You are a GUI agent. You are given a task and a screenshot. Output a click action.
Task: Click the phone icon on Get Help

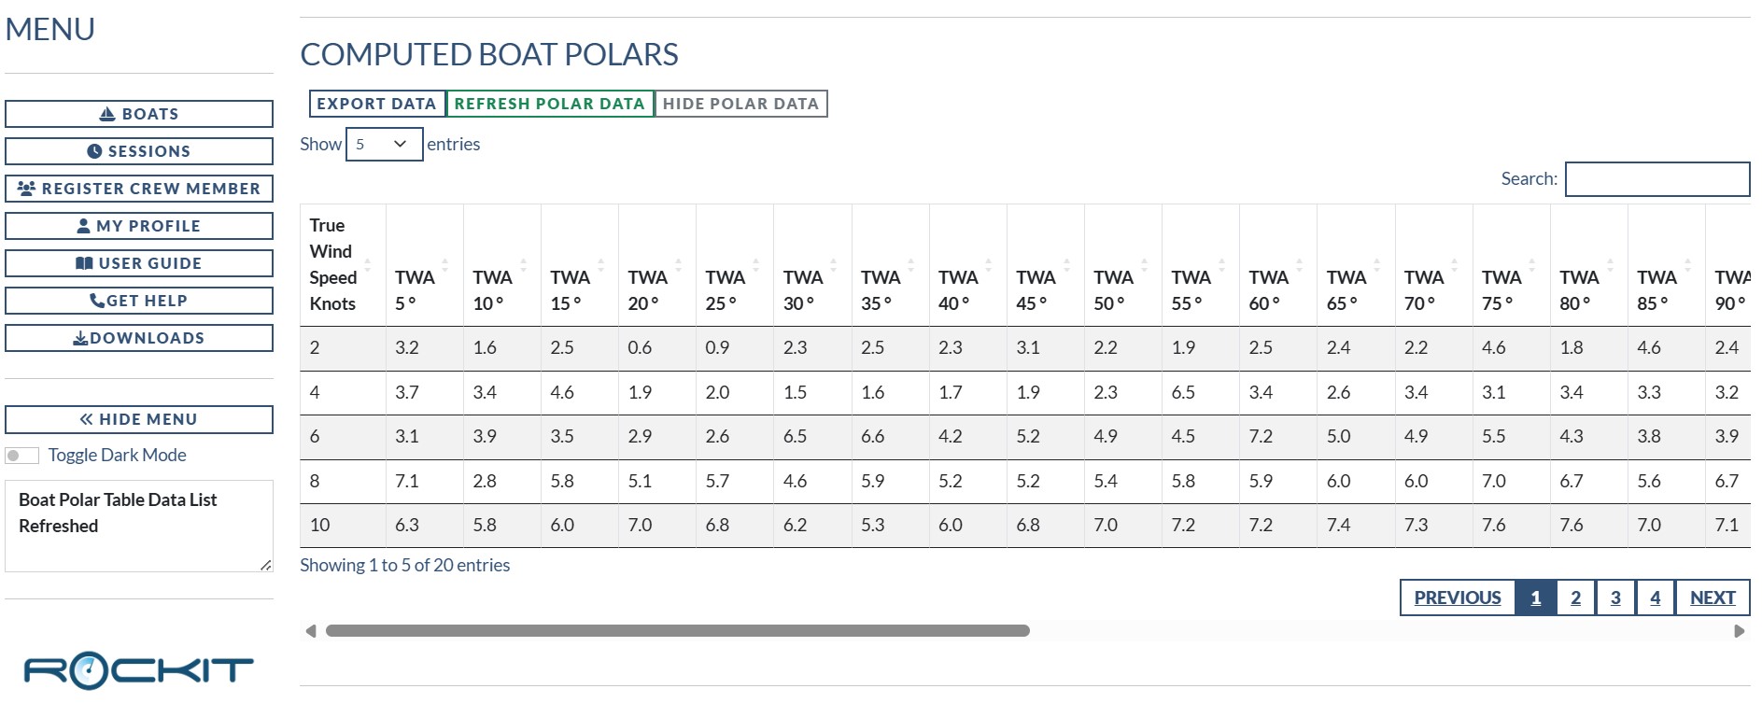(97, 301)
